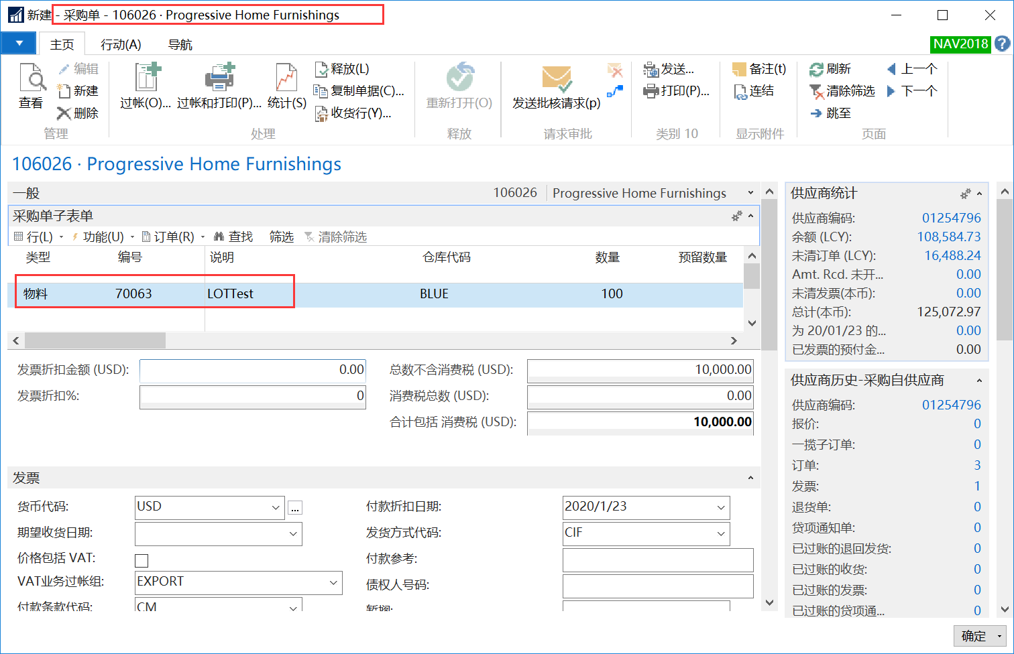This screenshot has width=1014, height=654.
Task: Open 备注(t) notes icon
Action: [739, 69]
